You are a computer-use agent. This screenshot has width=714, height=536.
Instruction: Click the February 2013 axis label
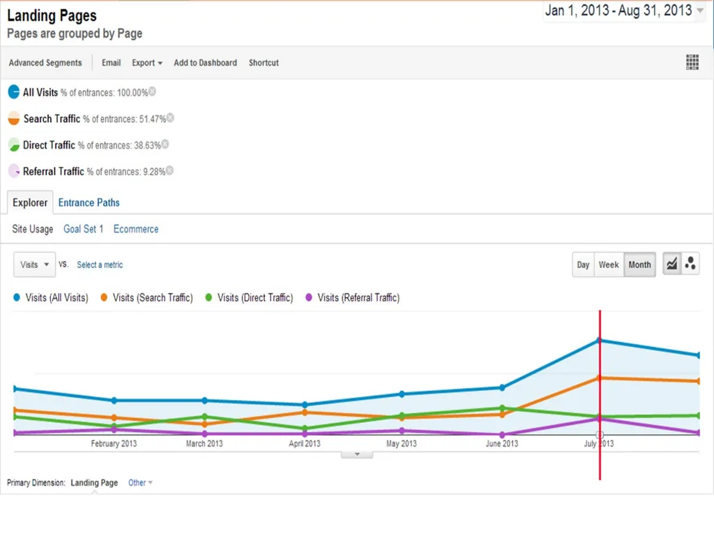pos(114,443)
